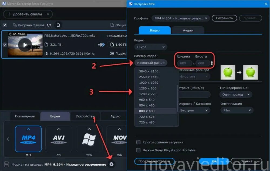Switch to the Видео settings tab
The height and width of the screenshot is (171, 270).
click(x=155, y=30)
